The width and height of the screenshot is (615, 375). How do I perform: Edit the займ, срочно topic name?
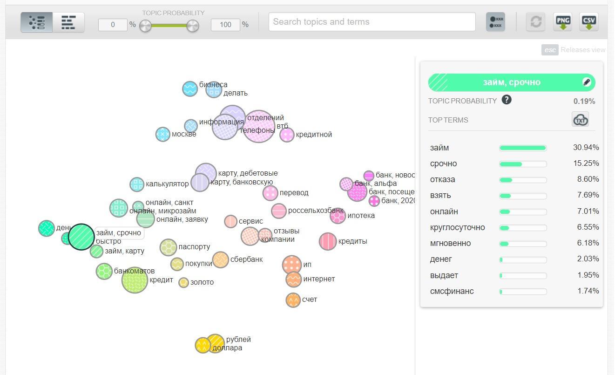point(587,82)
